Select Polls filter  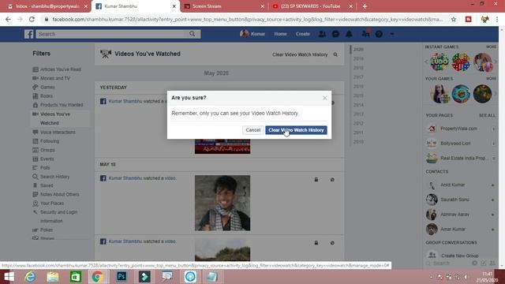point(41,168)
